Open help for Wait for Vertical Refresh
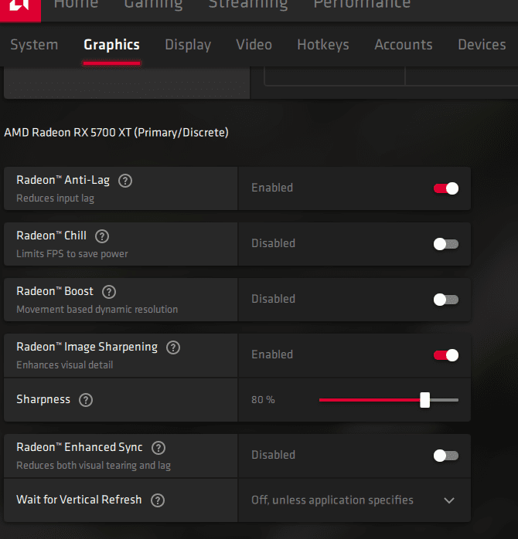The image size is (518, 539). click(x=158, y=500)
